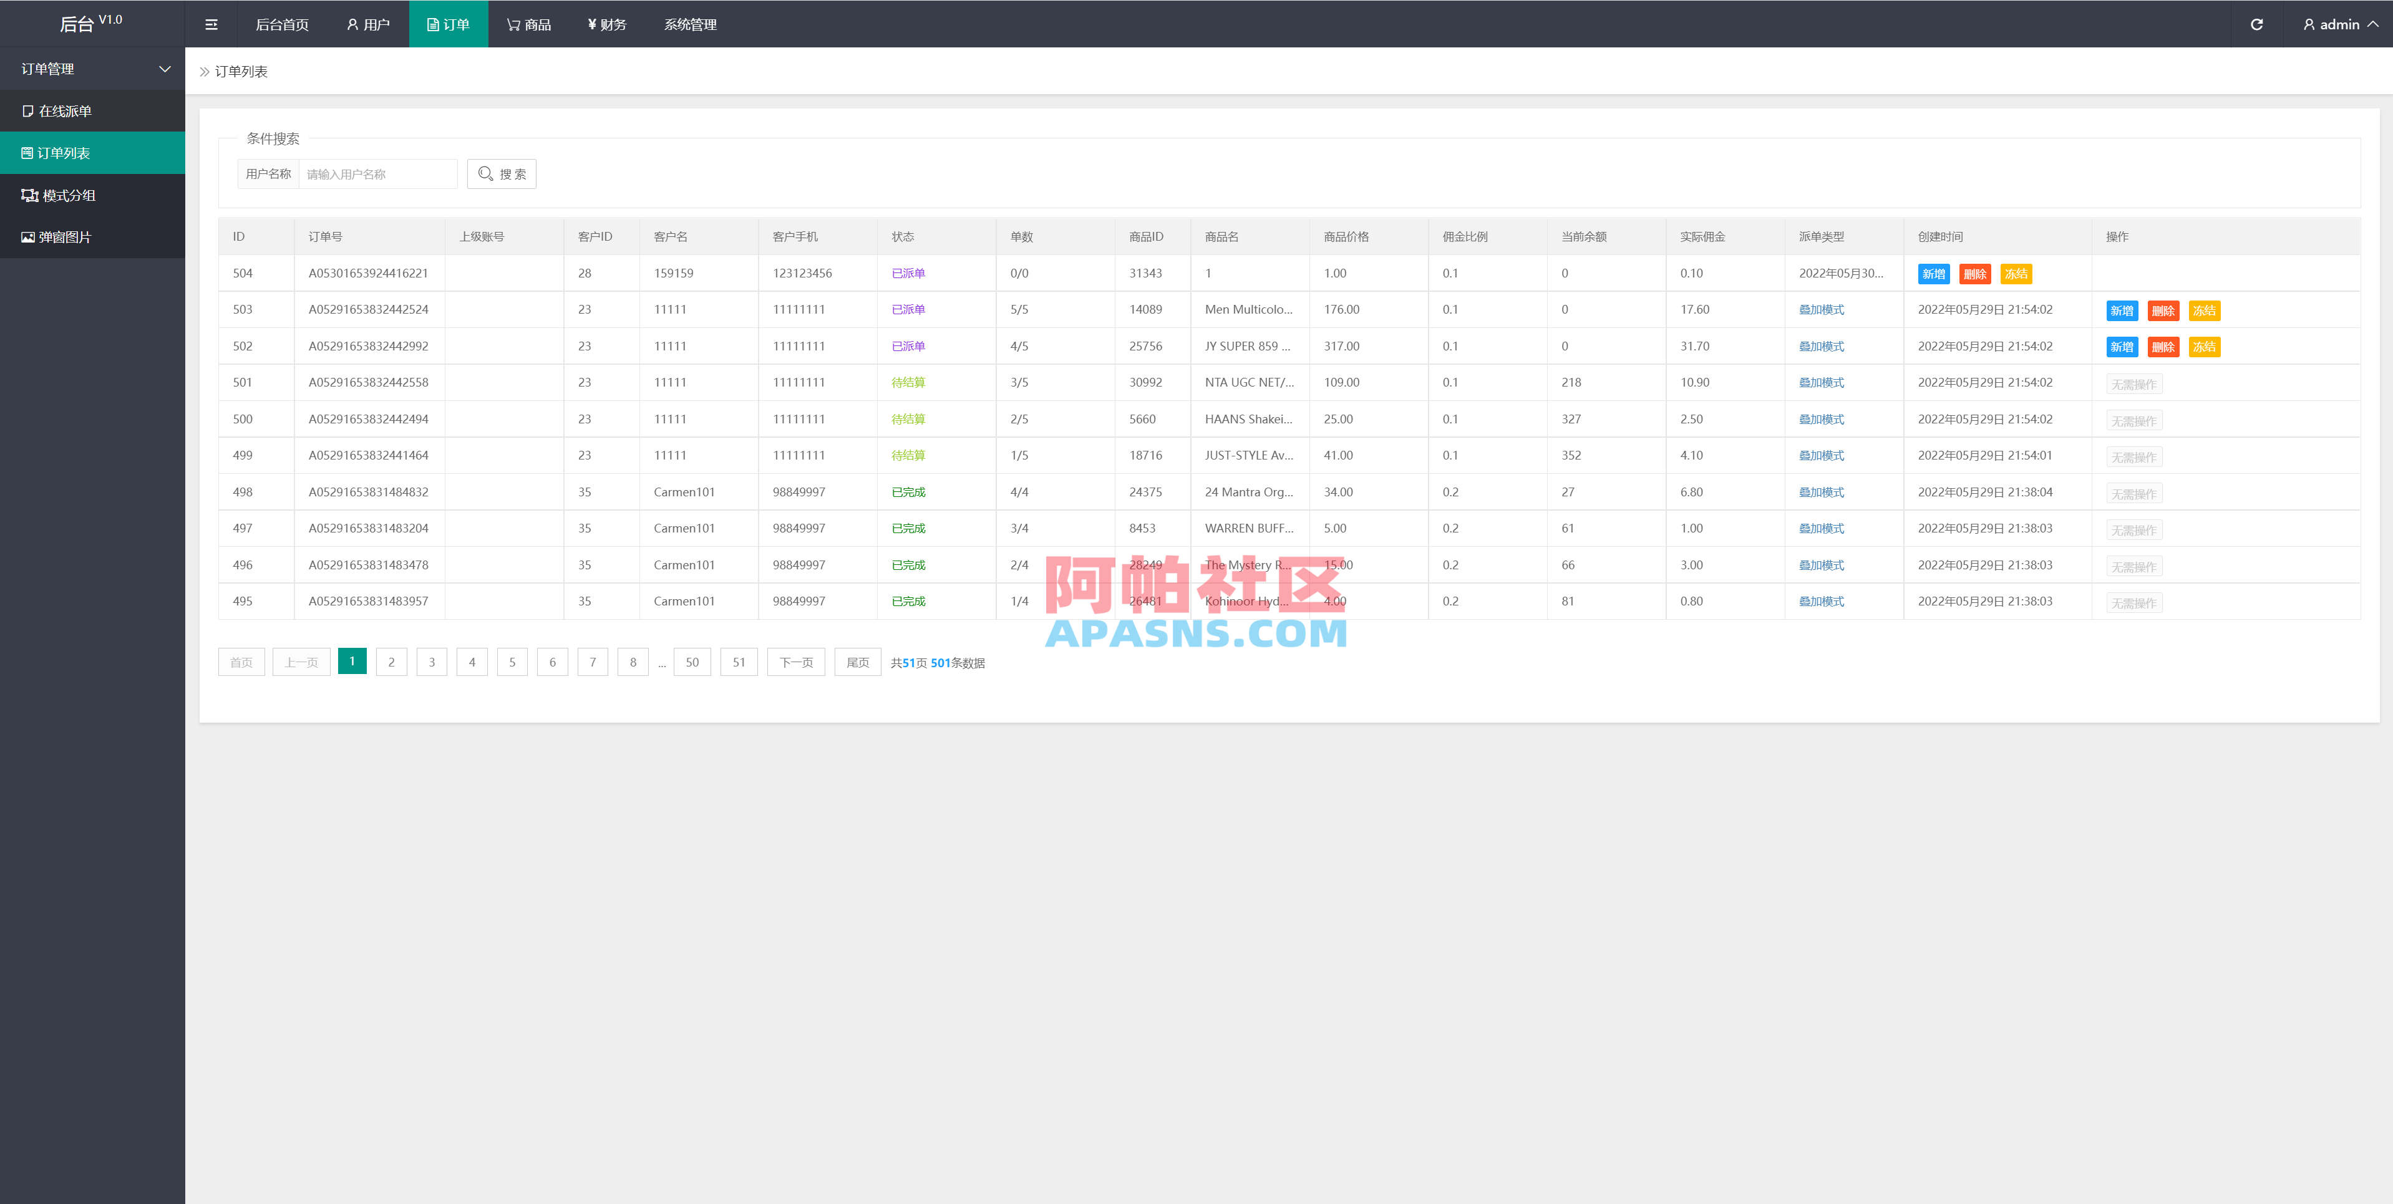This screenshot has height=1204, width=2393.
Task: Click 删除 button for order 503
Action: 2163,311
